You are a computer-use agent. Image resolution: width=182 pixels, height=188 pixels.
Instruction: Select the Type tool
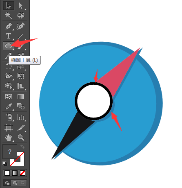[9, 36]
